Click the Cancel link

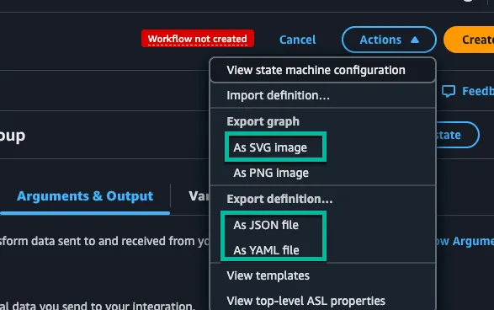(x=297, y=40)
